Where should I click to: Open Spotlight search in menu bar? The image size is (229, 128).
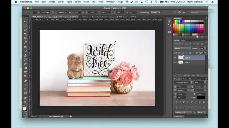(x=207, y=2)
